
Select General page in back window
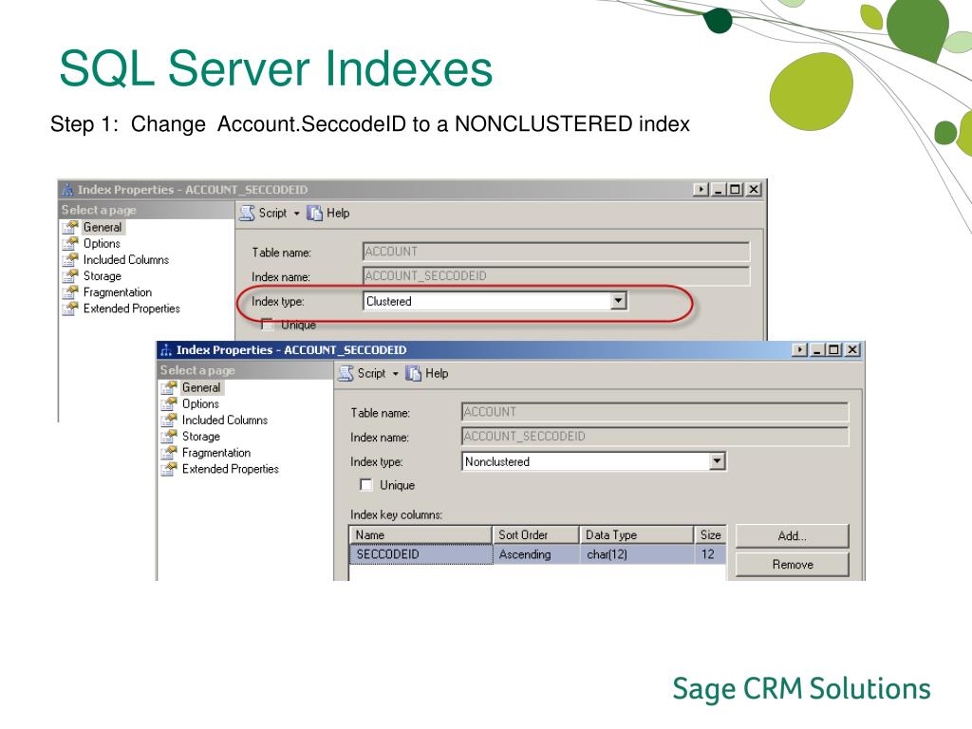pos(103,227)
